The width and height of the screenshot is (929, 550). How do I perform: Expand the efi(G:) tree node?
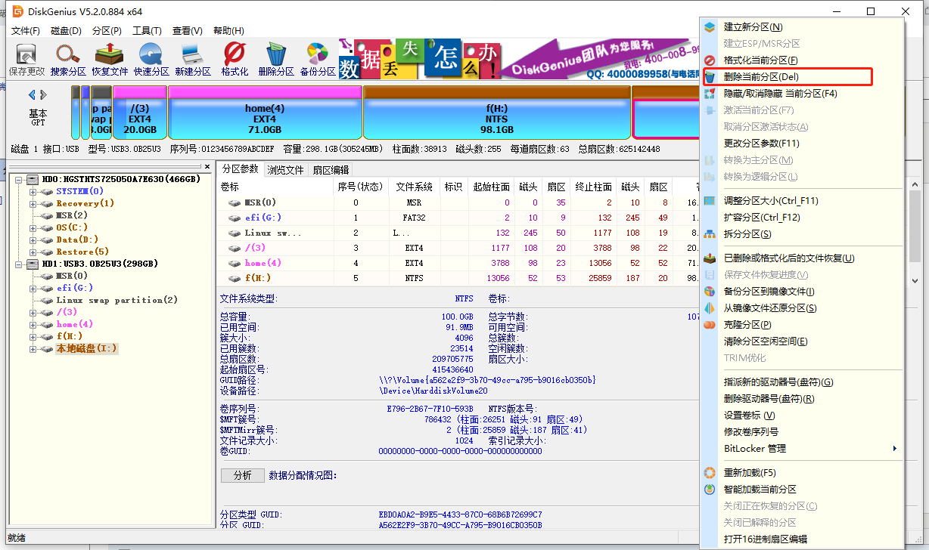(33, 289)
